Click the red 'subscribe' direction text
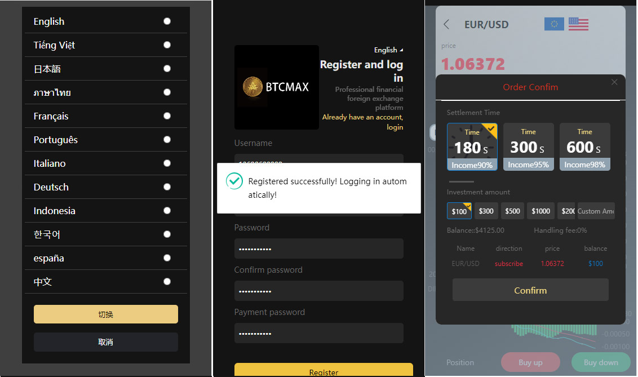Viewport: 638px width, 377px height. click(x=509, y=264)
